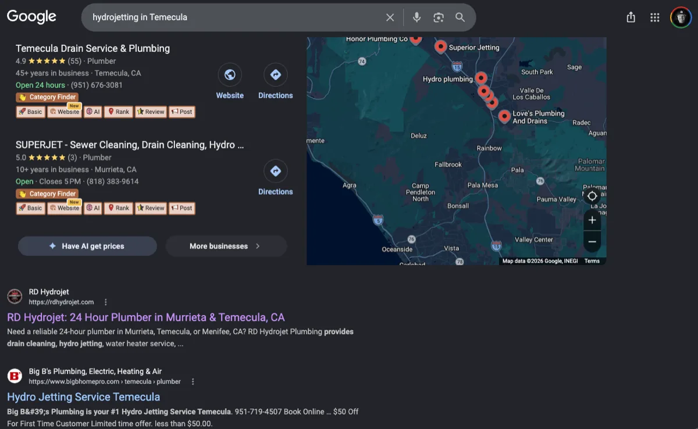
Task: Select Love's Plumbing And Drains map pin
Action: pos(504,116)
